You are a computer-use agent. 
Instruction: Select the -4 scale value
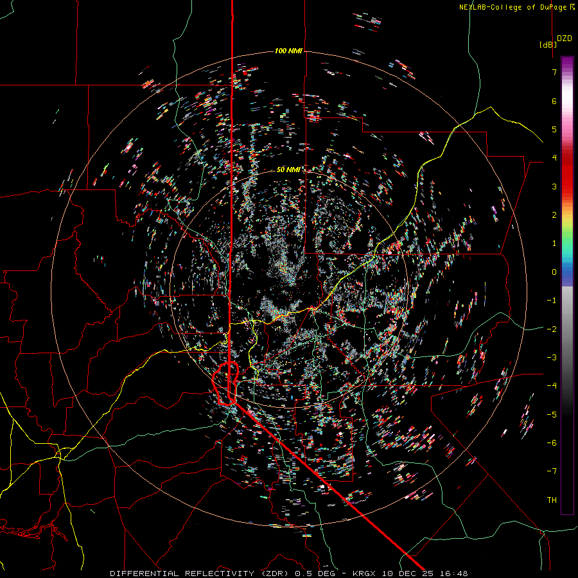[552, 386]
